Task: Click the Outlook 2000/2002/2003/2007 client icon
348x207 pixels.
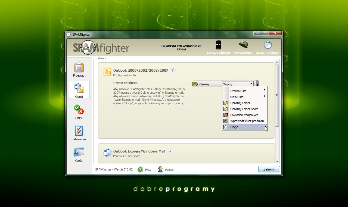Action: click(107, 72)
